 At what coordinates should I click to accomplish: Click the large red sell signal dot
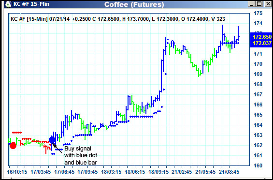pos(13,146)
